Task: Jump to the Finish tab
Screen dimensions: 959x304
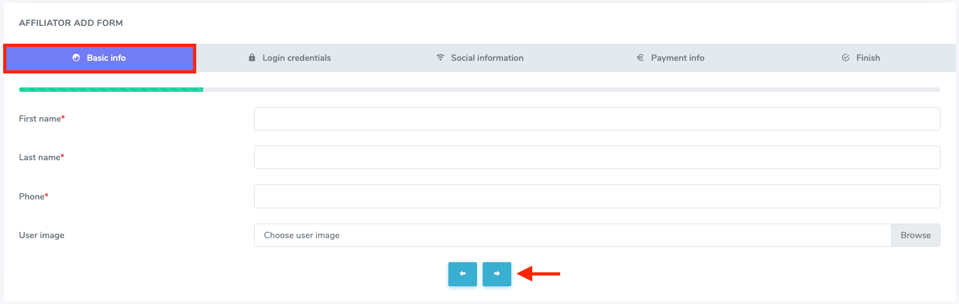Action: point(868,58)
